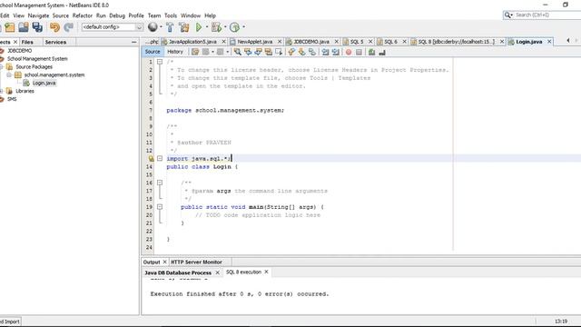The image size is (581, 327).
Task: Open the Debug Project dropdown arrow
Action: (x=225, y=27)
